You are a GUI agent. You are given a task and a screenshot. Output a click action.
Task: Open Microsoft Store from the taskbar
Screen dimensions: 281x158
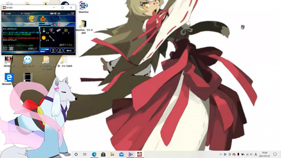click(103, 154)
